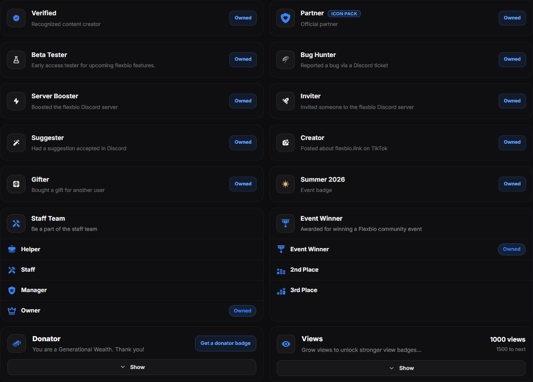Select the Manager role row
The image size is (533, 382).
click(x=132, y=290)
